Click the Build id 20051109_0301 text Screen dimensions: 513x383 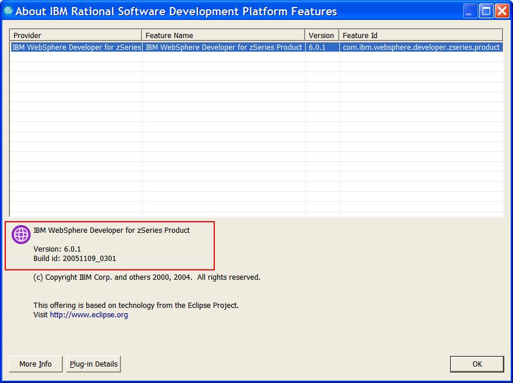[75, 259]
